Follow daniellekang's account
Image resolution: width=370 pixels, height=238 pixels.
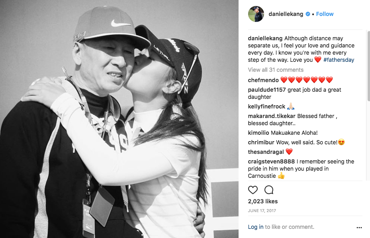coord(325,14)
